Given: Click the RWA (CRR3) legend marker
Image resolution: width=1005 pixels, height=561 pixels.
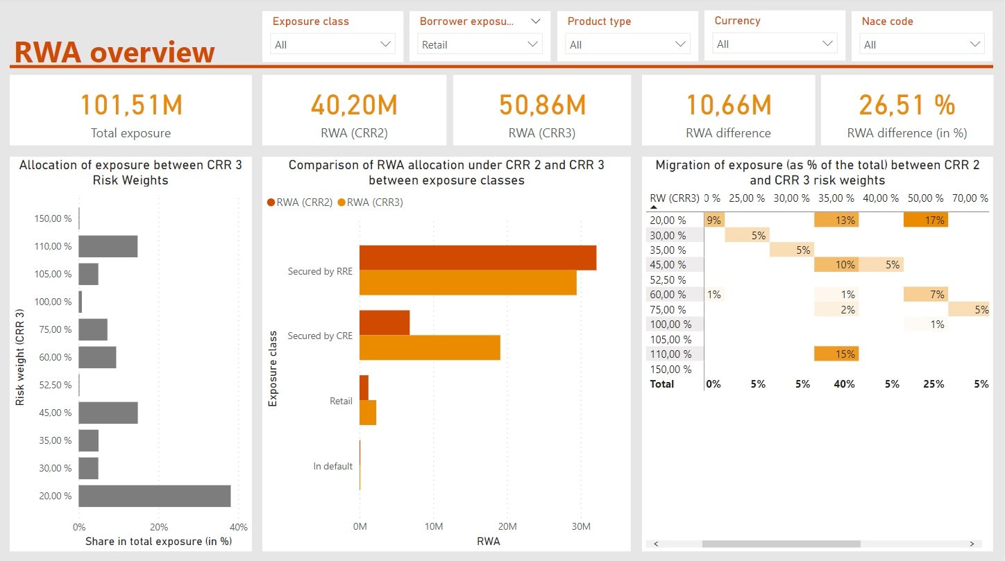Looking at the screenshot, I should (341, 202).
